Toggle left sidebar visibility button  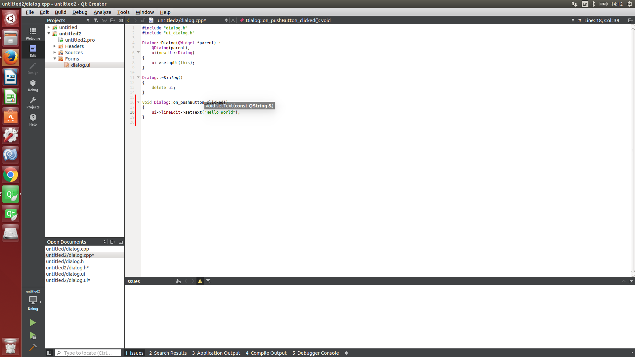49,353
